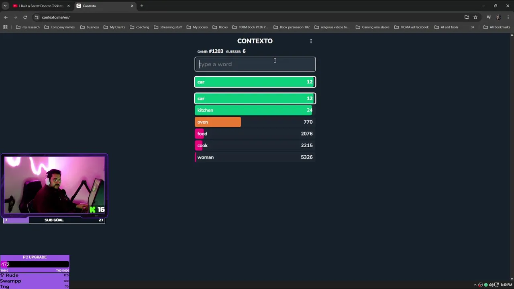Select the 'kitchen' guess row
This screenshot has height=289, width=514.
[255, 110]
